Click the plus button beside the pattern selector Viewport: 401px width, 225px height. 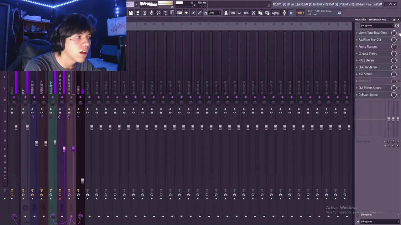click(x=136, y=4)
